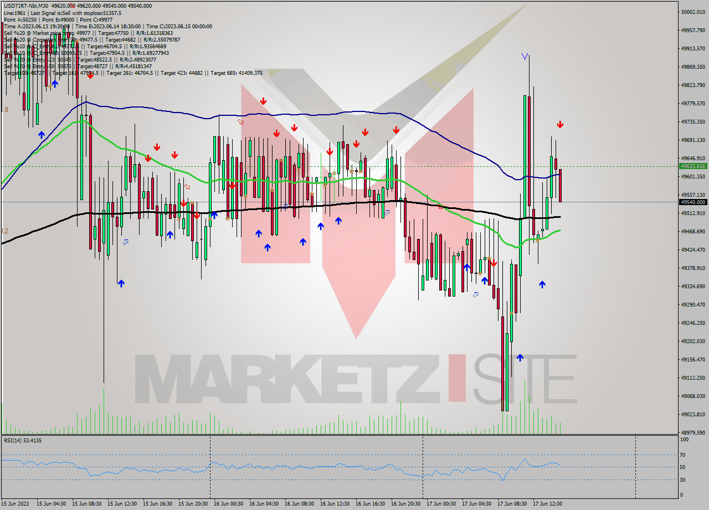Click the line with Target:47954.5 R/R:1.69277943
The image size is (709, 510).
86,53
